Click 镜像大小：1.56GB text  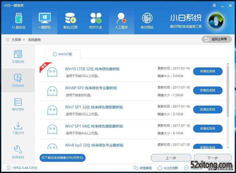click(x=170, y=95)
